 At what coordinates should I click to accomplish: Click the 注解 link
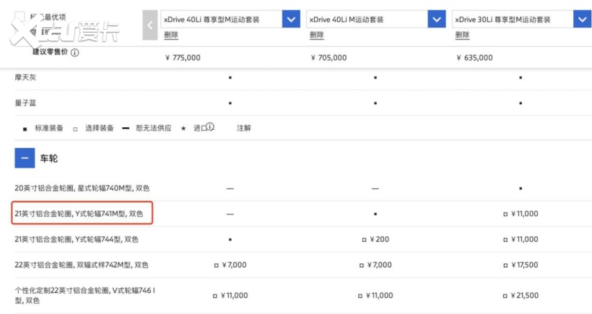(x=244, y=129)
